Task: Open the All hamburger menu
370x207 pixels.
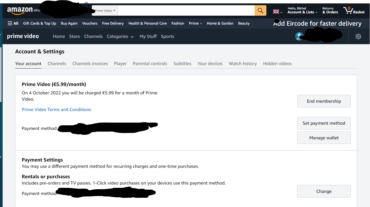Action: pos(13,23)
